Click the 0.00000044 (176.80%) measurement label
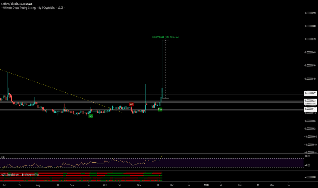318x188 pixels. (x=165, y=37)
